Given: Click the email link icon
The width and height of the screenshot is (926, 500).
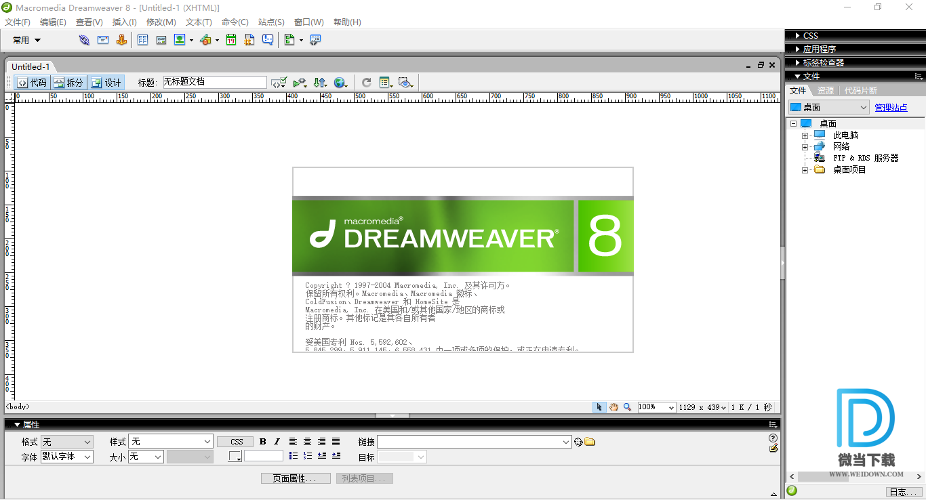Looking at the screenshot, I should (x=103, y=40).
